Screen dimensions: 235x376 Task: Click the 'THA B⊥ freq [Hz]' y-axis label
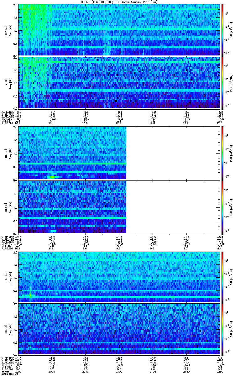point(8,30)
